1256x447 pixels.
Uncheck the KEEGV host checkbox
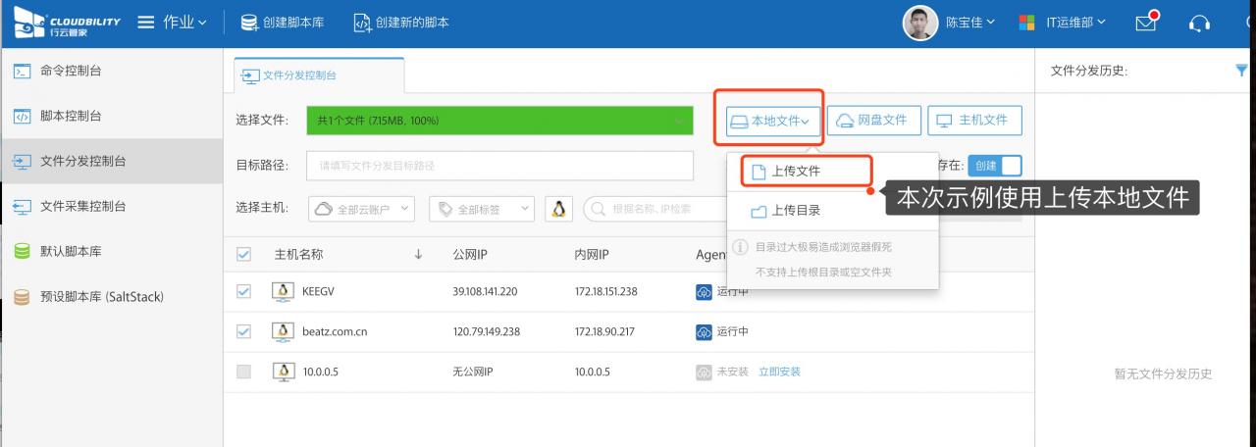(x=244, y=291)
